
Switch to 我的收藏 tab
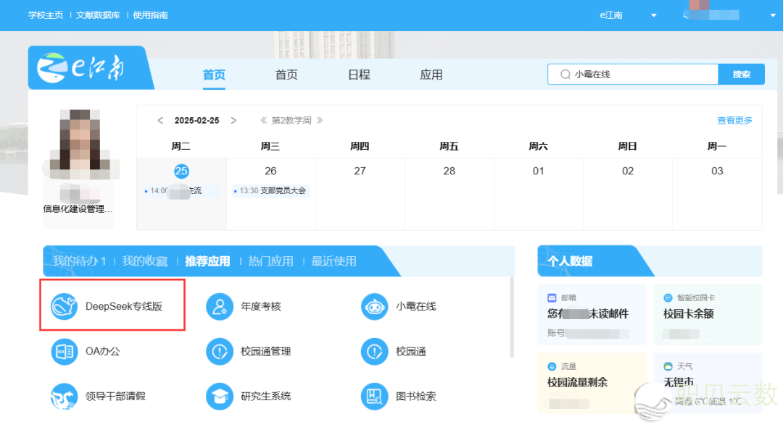coord(145,261)
